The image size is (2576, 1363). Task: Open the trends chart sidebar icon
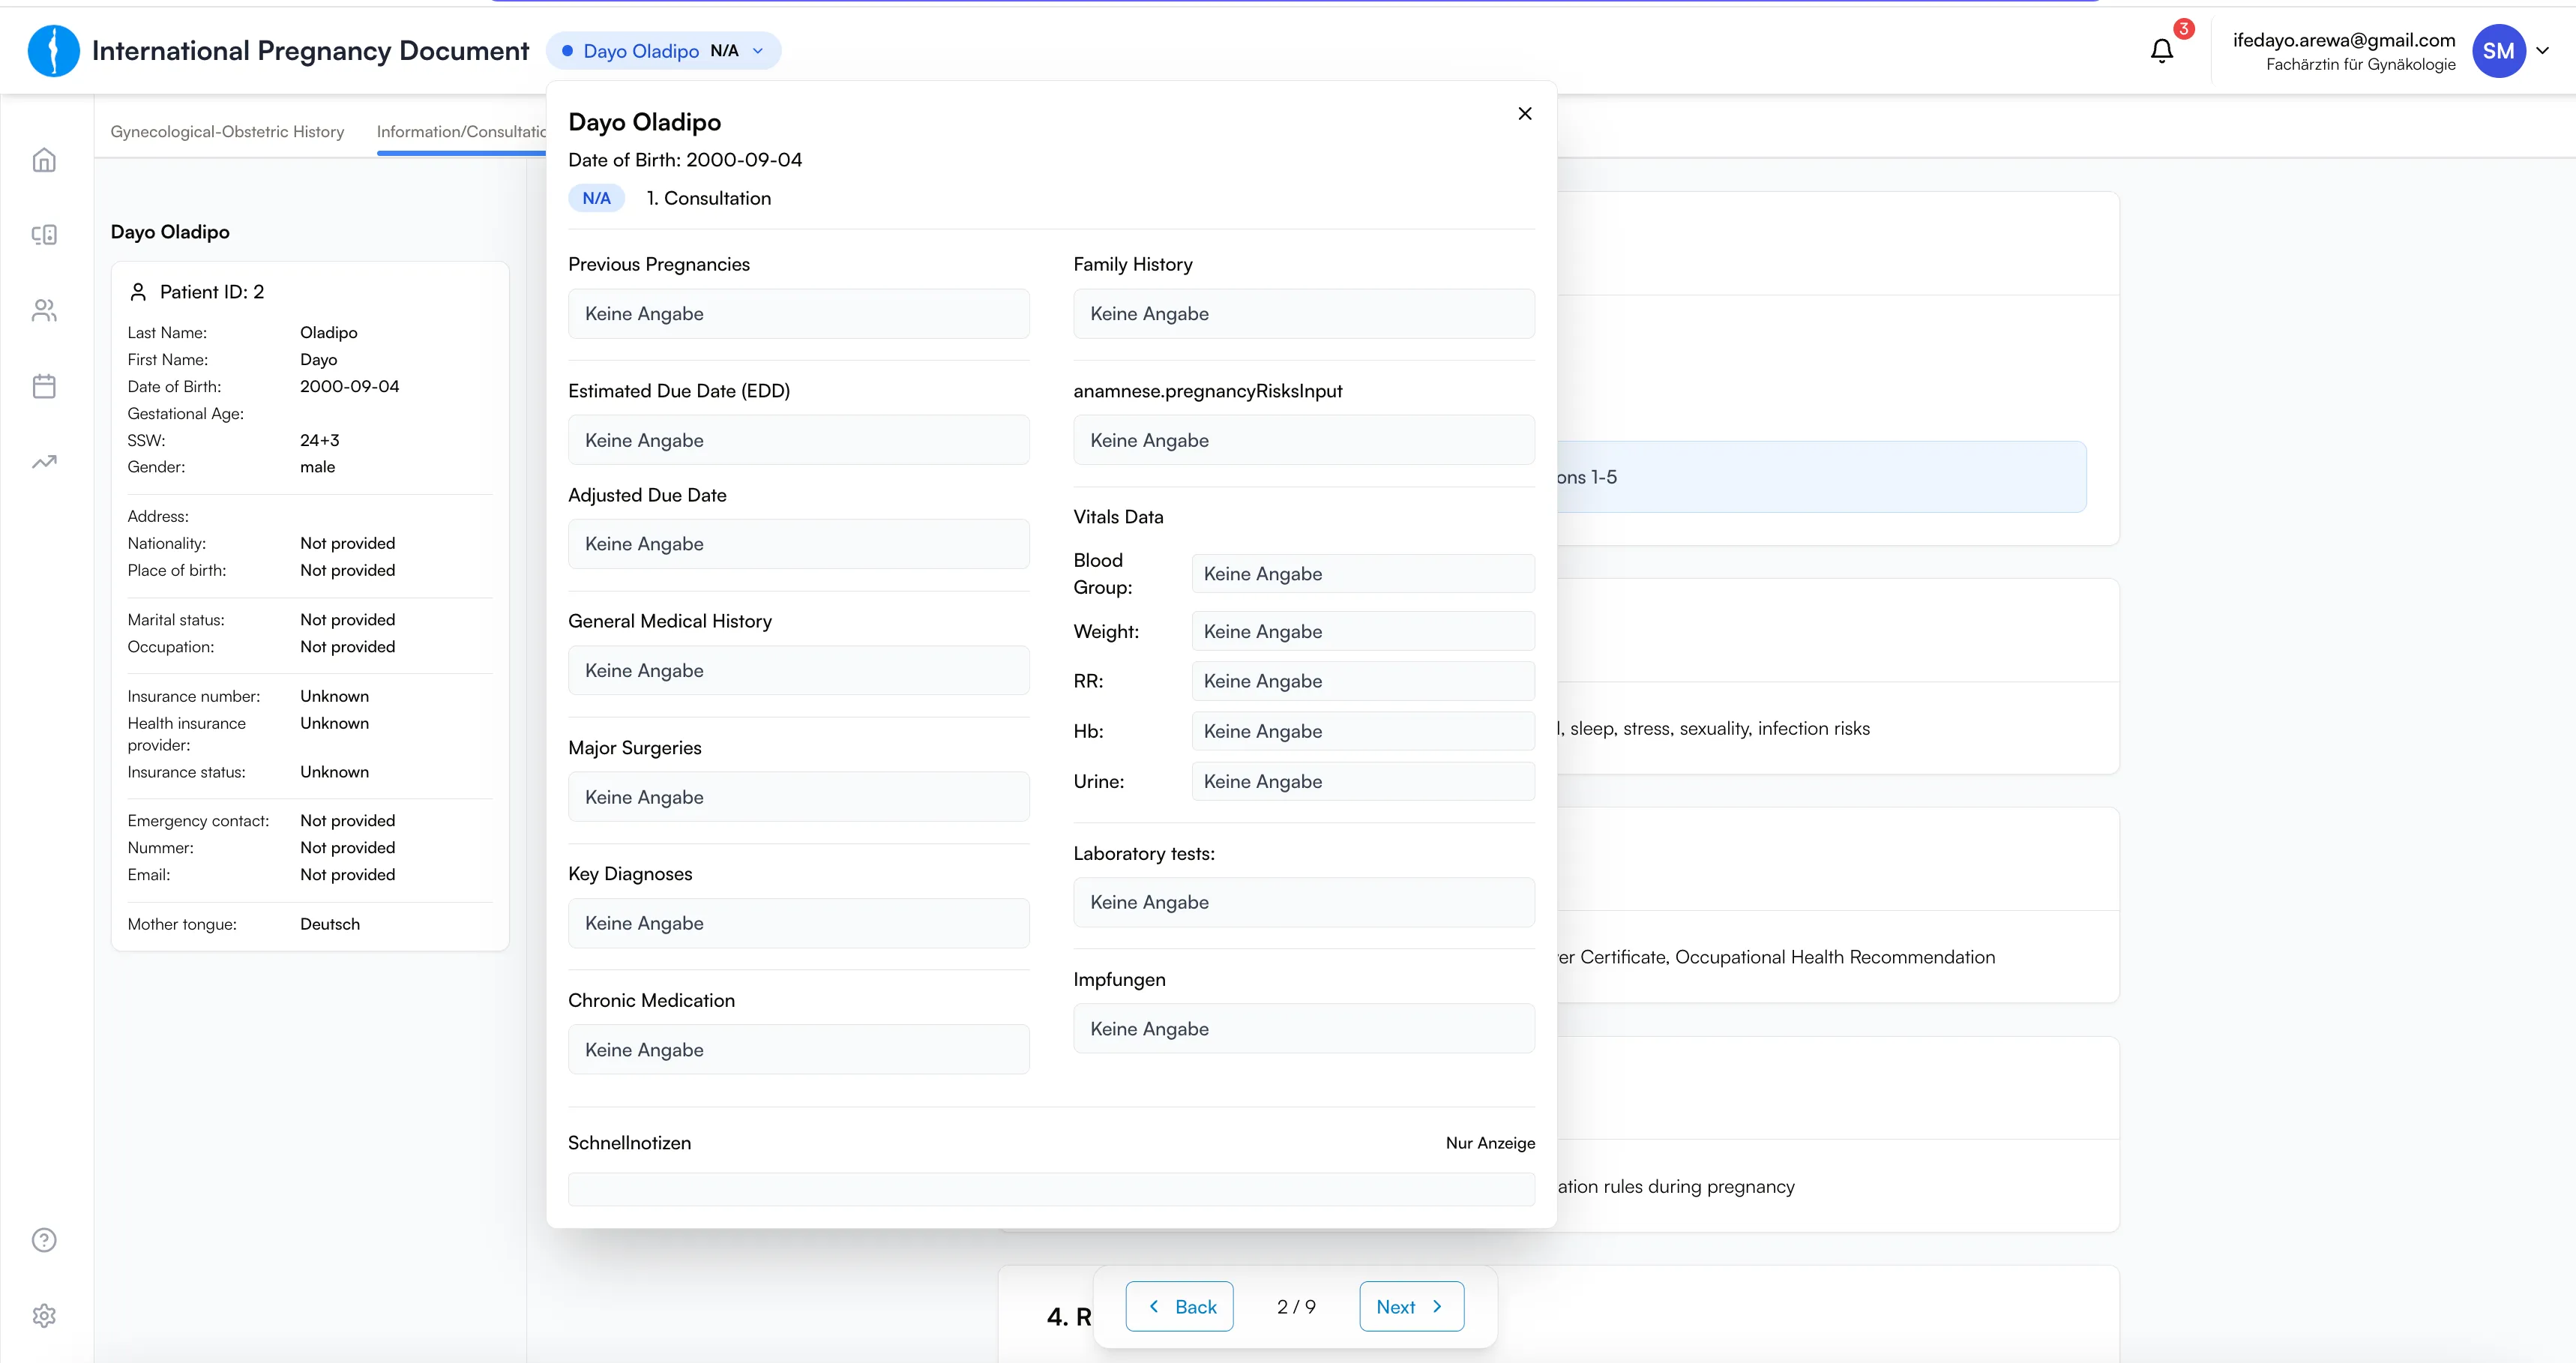coord(44,462)
